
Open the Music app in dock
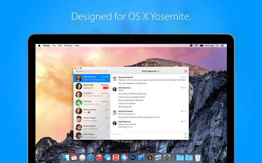99,157
